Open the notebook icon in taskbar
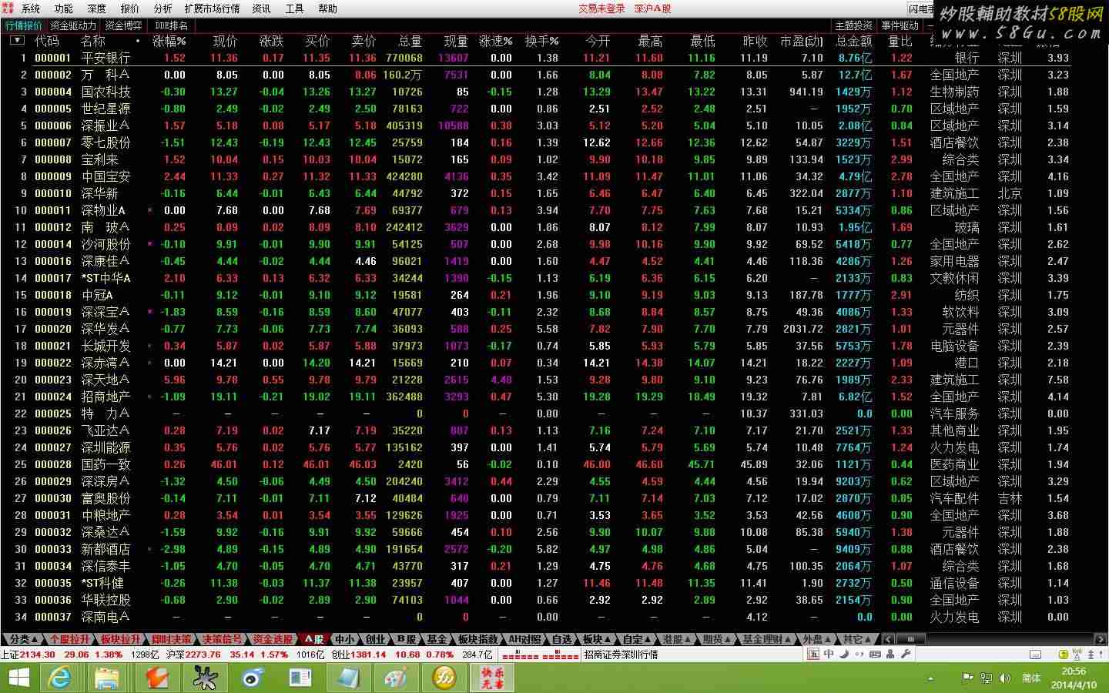This screenshot has height=693, width=1109. pyautogui.click(x=347, y=678)
